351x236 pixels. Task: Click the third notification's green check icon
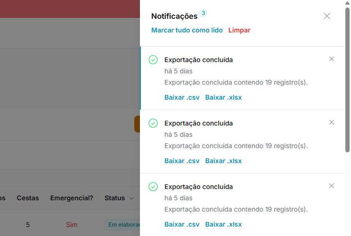point(153,187)
